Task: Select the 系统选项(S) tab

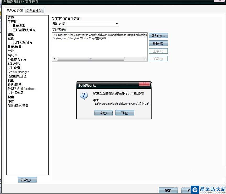Action: (x=15, y=10)
